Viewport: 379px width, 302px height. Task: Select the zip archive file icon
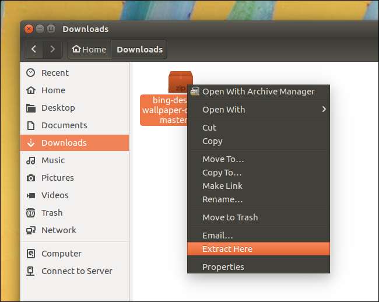click(180, 82)
